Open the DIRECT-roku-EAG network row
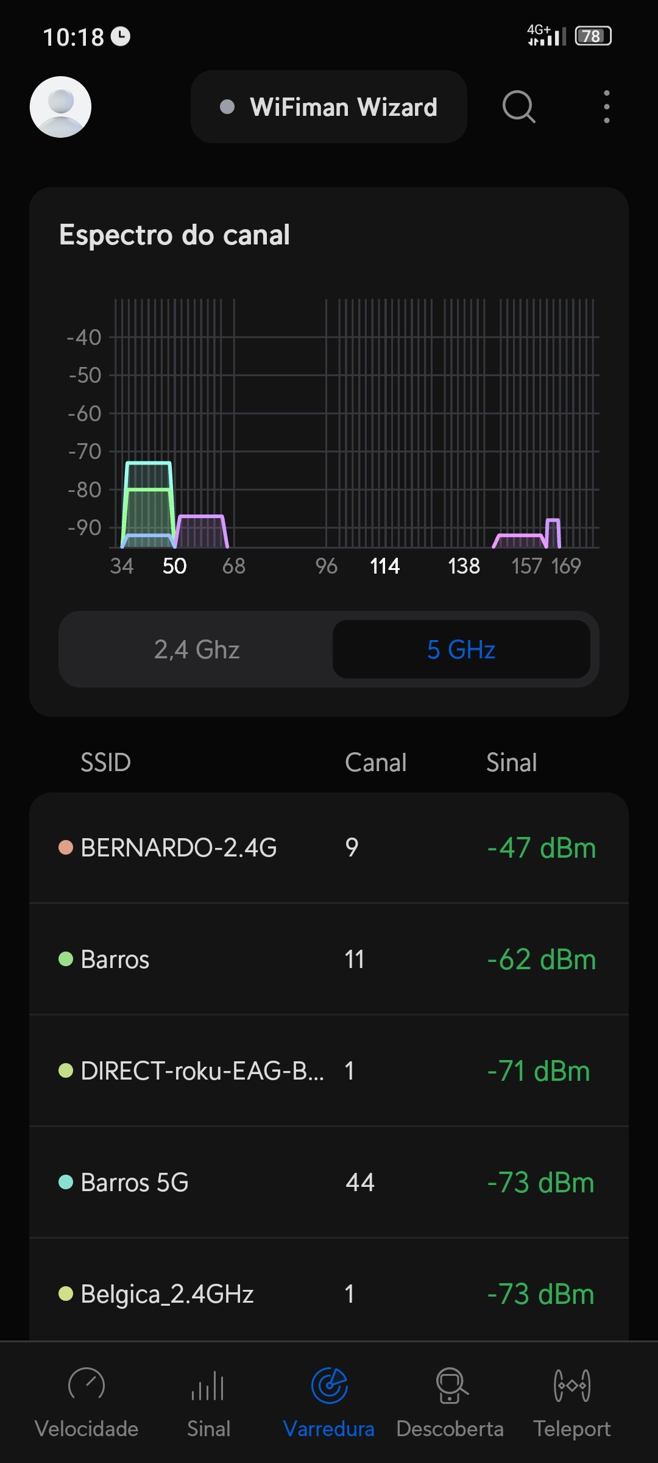The width and height of the screenshot is (658, 1463). [329, 1071]
